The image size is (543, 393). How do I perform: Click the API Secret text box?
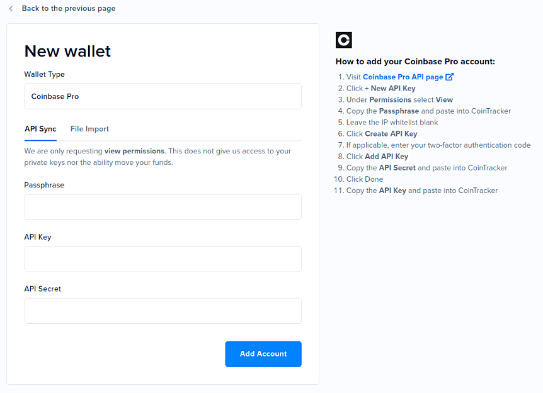[163, 311]
